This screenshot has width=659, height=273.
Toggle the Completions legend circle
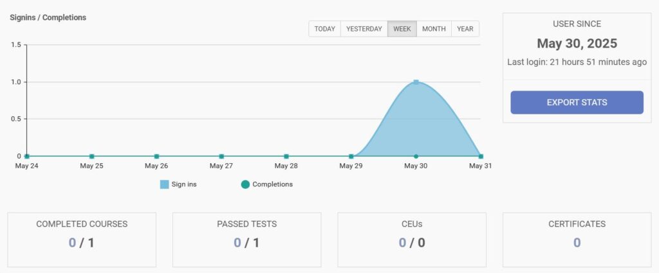[245, 184]
